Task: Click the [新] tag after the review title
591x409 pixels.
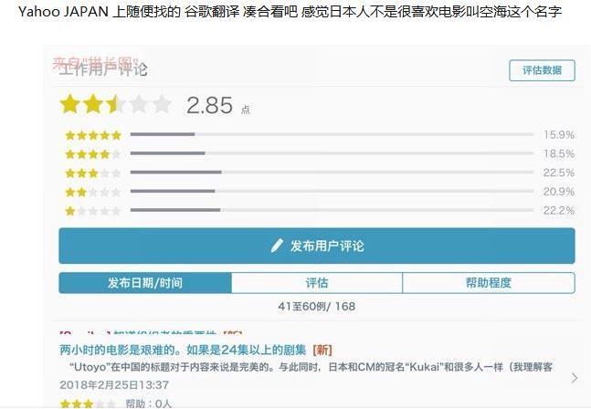Action: pos(322,350)
